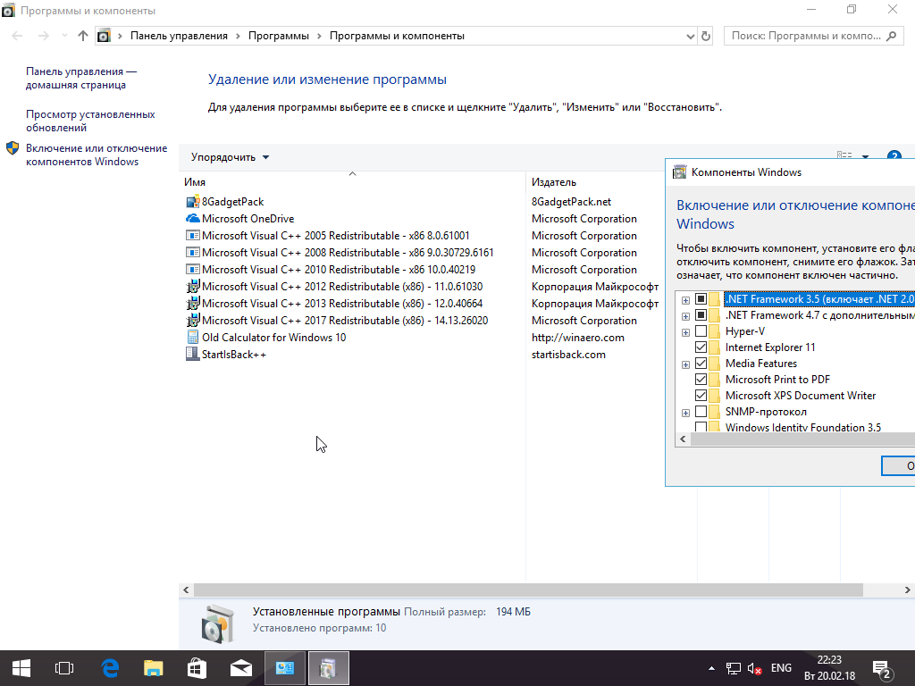
Task: Expand the .NET Framework 3.5 tree node
Action: pos(685,300)
